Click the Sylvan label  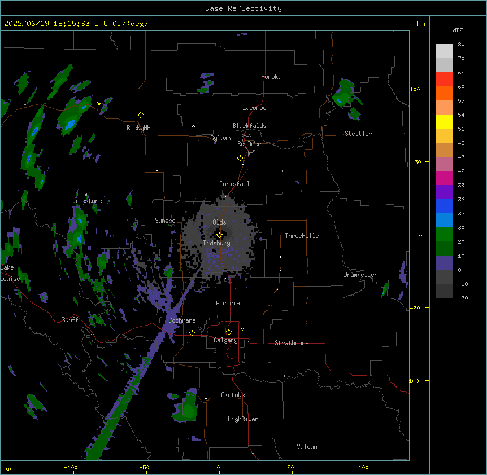coord(220,138)
